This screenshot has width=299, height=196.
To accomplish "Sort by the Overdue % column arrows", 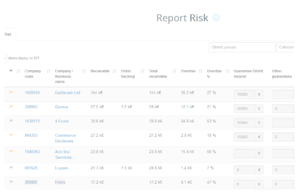I will tap(227, 71).
